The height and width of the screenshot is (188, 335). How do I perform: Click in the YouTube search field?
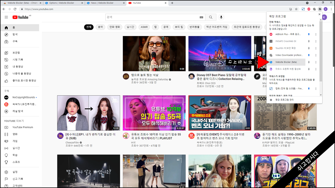pos(152,17)
